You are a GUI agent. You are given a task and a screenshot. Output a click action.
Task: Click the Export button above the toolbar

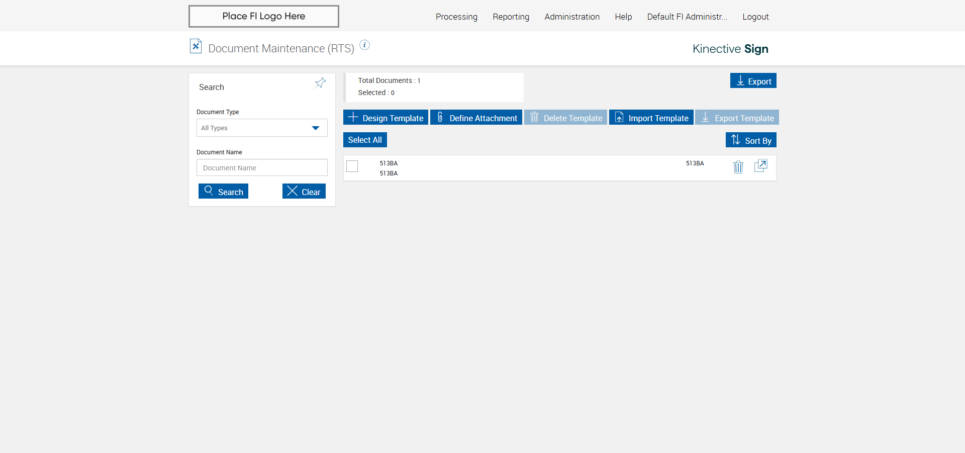(x=753, y=80)
